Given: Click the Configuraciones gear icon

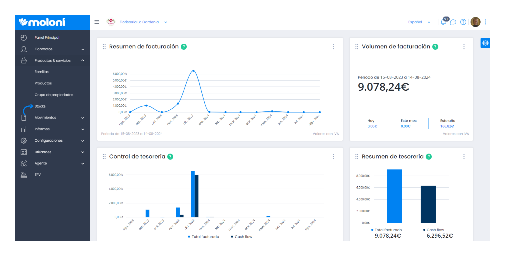Looking at the screenshot, I should point(24,141).
